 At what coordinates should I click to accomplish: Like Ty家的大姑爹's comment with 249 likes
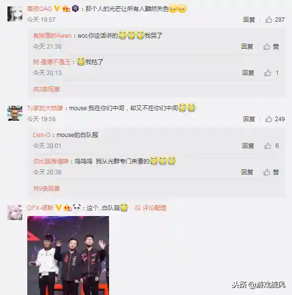[x=269, y=119]
